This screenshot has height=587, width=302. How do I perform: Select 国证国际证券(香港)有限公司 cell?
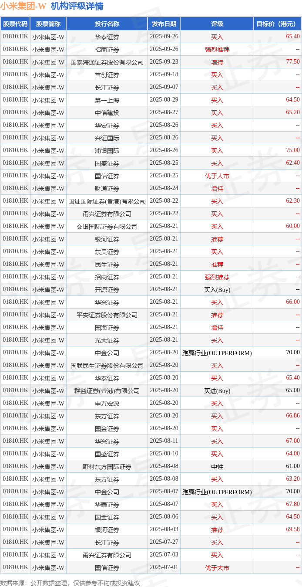point(107,201)
